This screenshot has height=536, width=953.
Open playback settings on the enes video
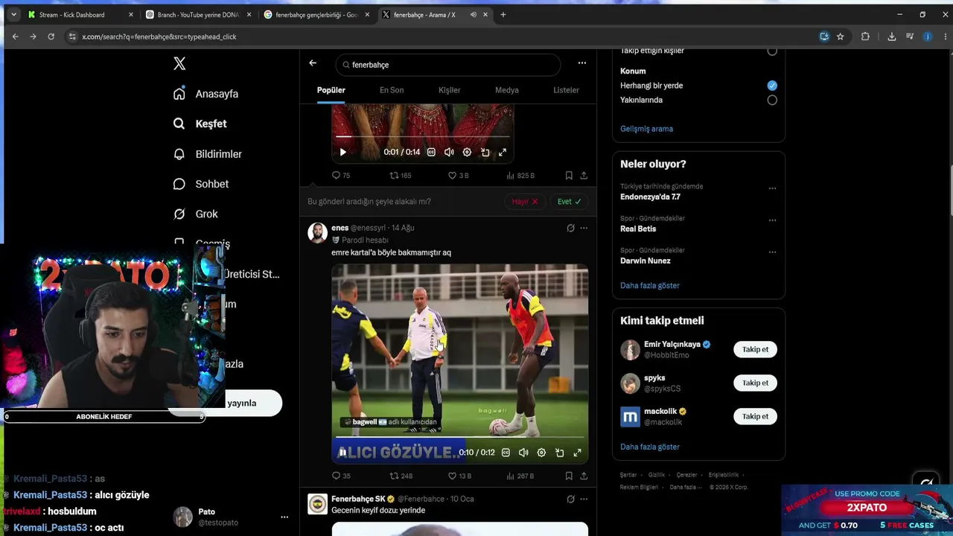(541, 452)
